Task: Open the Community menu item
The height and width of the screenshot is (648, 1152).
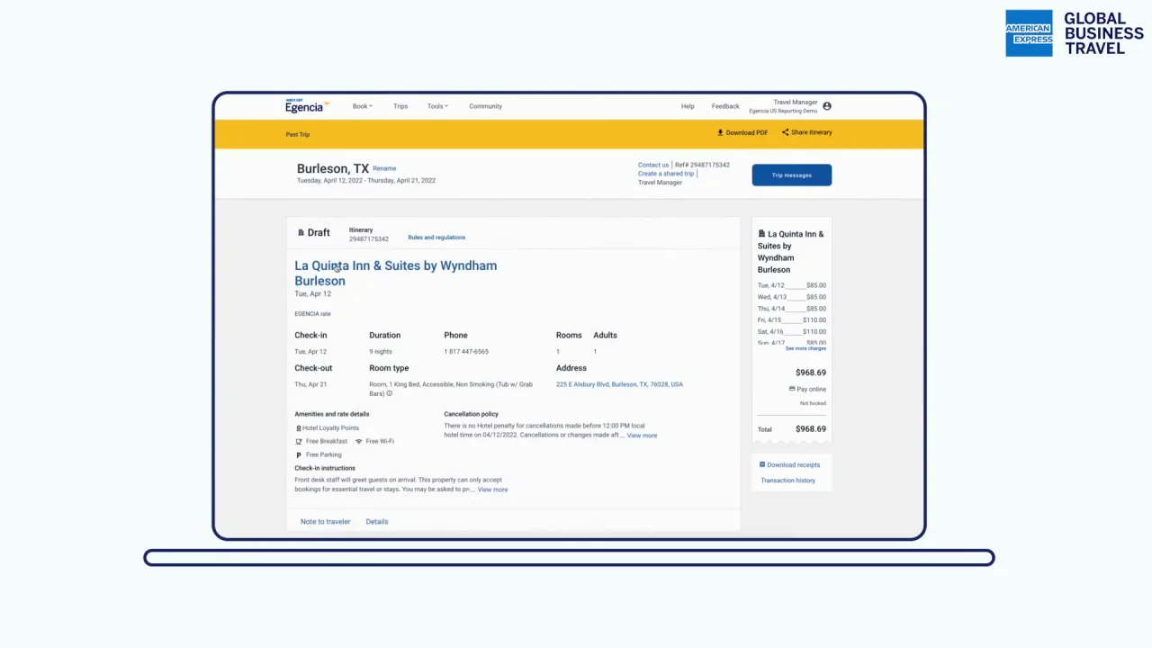Action: tap(485, 106)
